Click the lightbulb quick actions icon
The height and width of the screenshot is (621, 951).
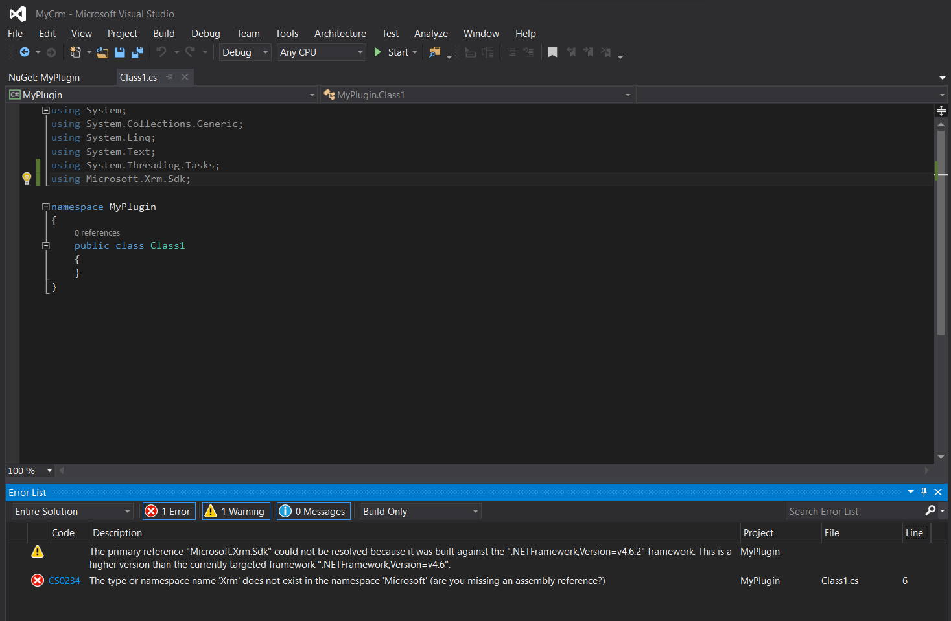tap(27, 179)
